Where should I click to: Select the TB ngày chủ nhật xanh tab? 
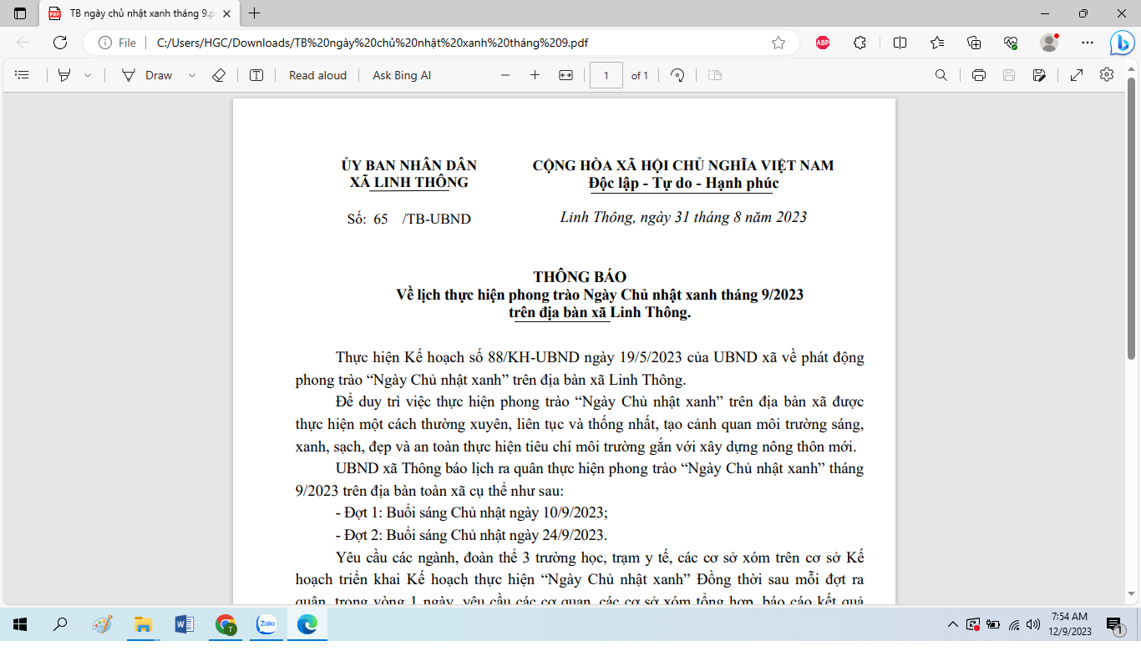tap(138, 13)
